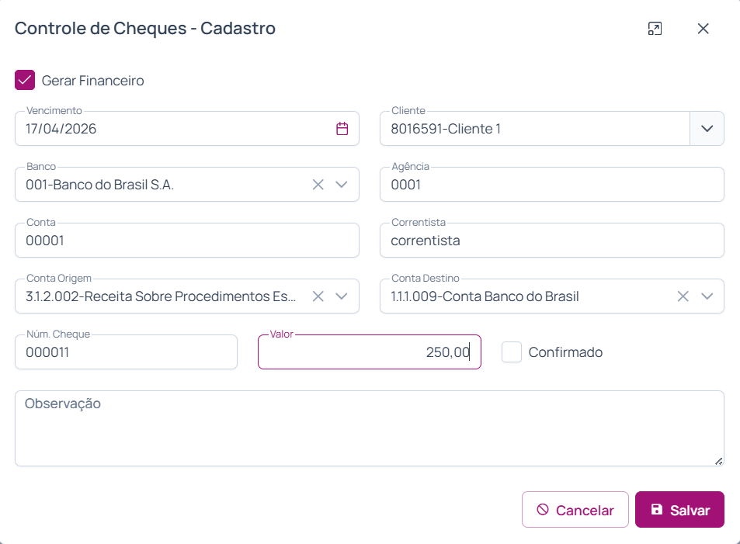Screen dimensions: 740x544
Task: Open the Vencimento calendar date picker
Action: pyautogui.click(x=342, y=129)
